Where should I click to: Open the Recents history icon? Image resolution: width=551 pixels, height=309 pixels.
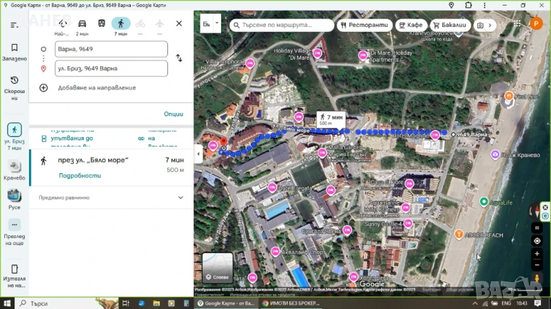[14, 85]
